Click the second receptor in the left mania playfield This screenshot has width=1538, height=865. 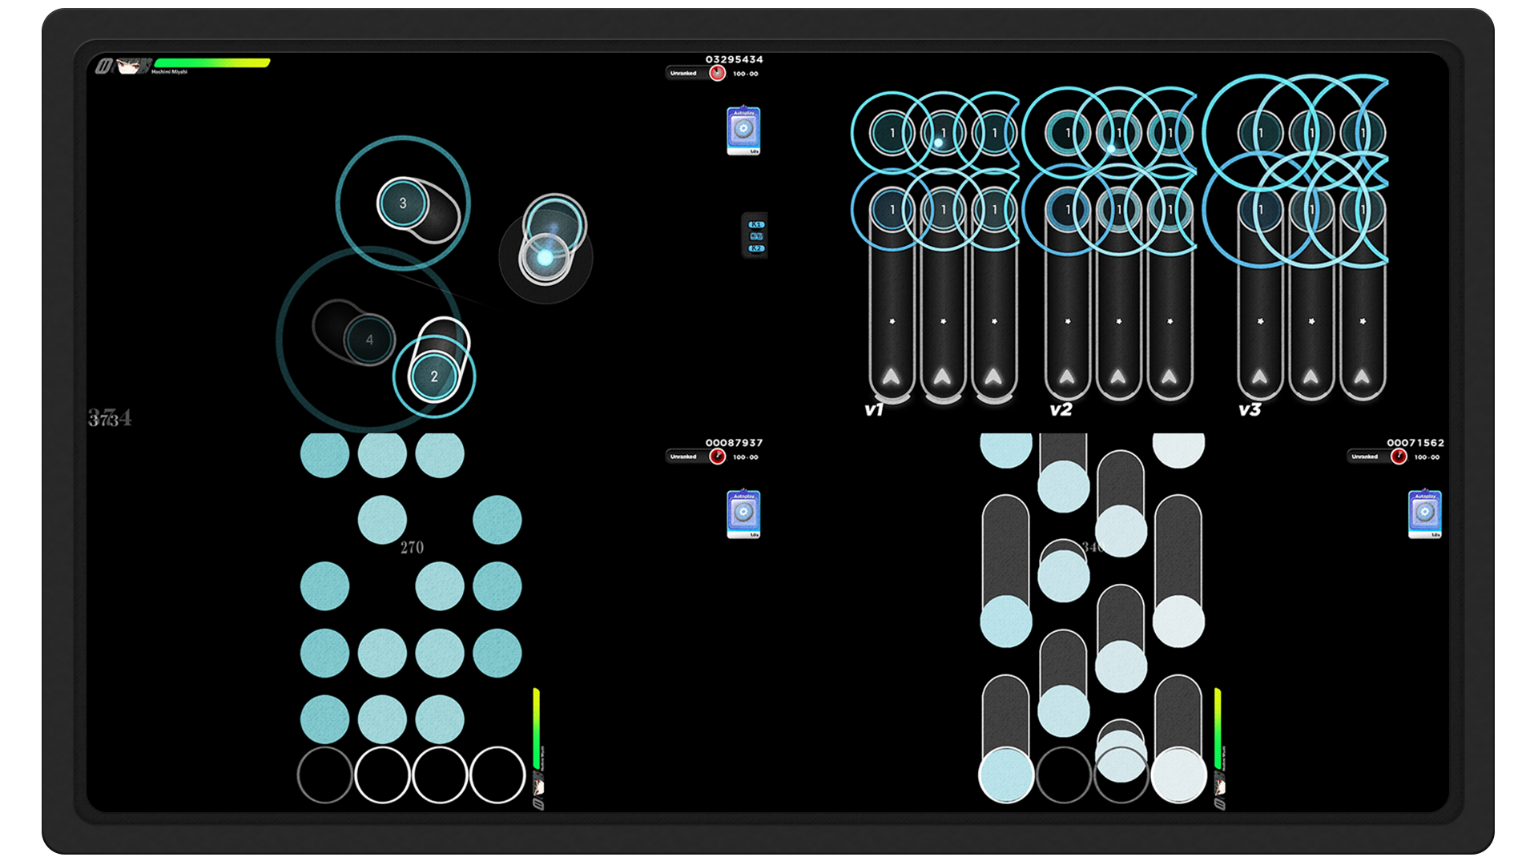click(382, 774)
